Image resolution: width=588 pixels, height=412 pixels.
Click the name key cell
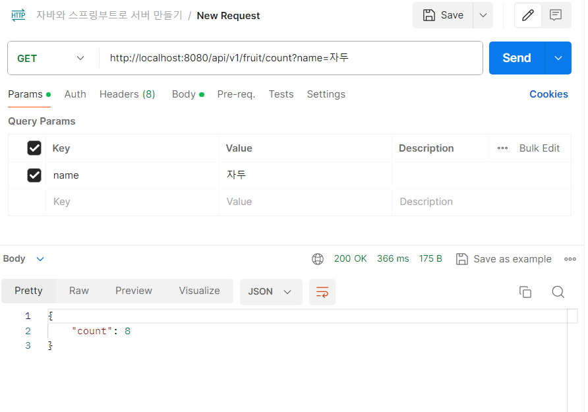pos(132,175)
